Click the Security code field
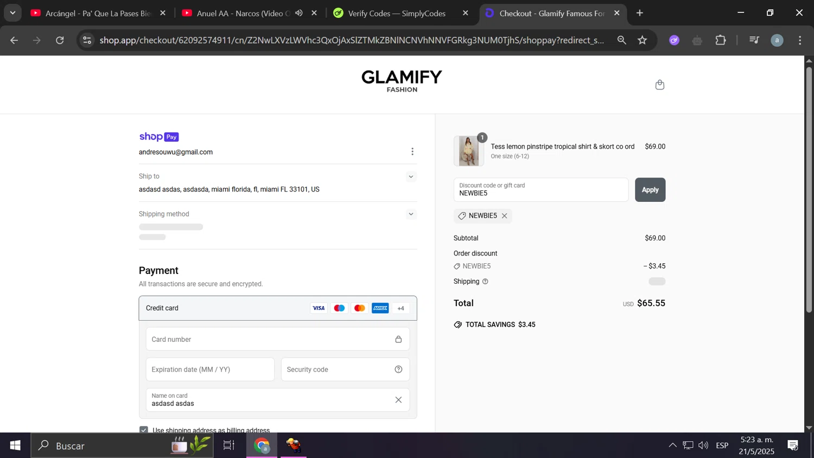Viewport: 814px width, 458px height. [x=345, y=370]
